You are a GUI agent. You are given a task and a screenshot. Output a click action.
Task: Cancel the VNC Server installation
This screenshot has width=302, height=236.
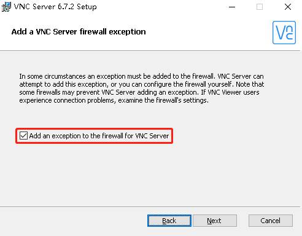pos(271,221)
